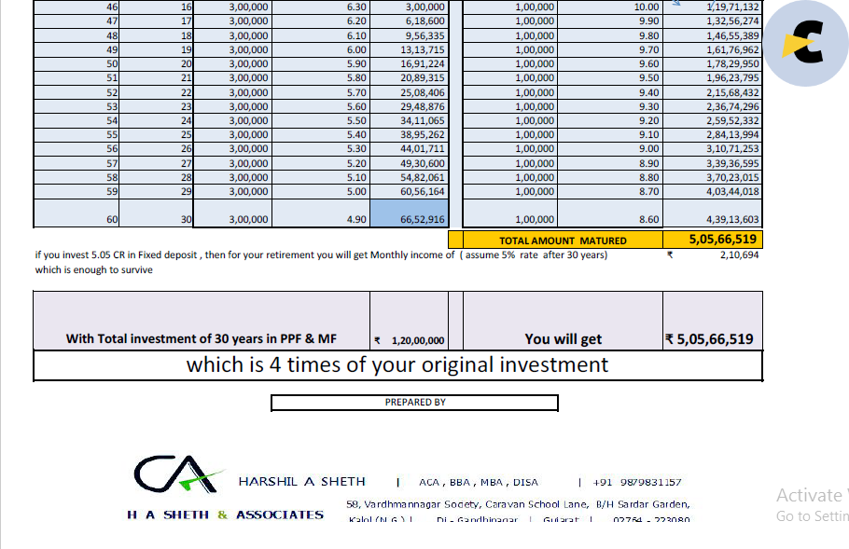Click the HARSHIL A SHETH name text

click(301, 481)
